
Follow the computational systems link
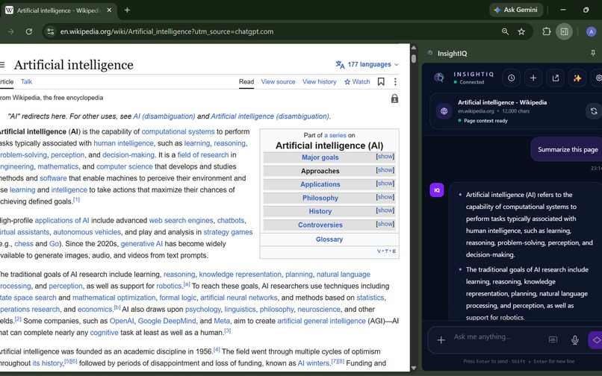pyautogui.click(x=178, y=131)
